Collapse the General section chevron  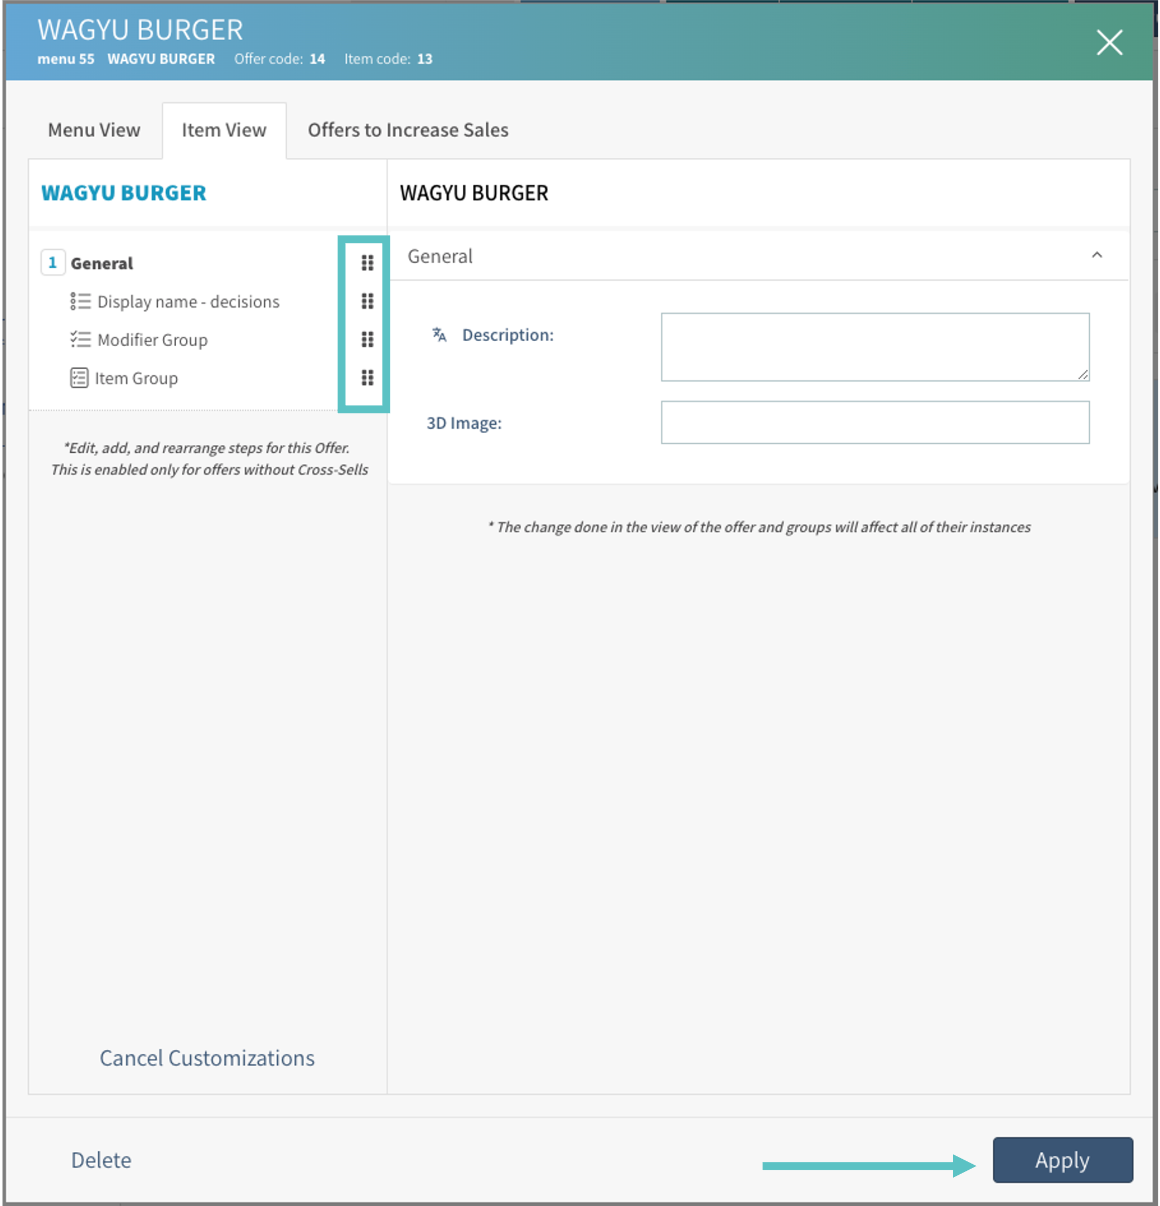tap(1096, 255)
